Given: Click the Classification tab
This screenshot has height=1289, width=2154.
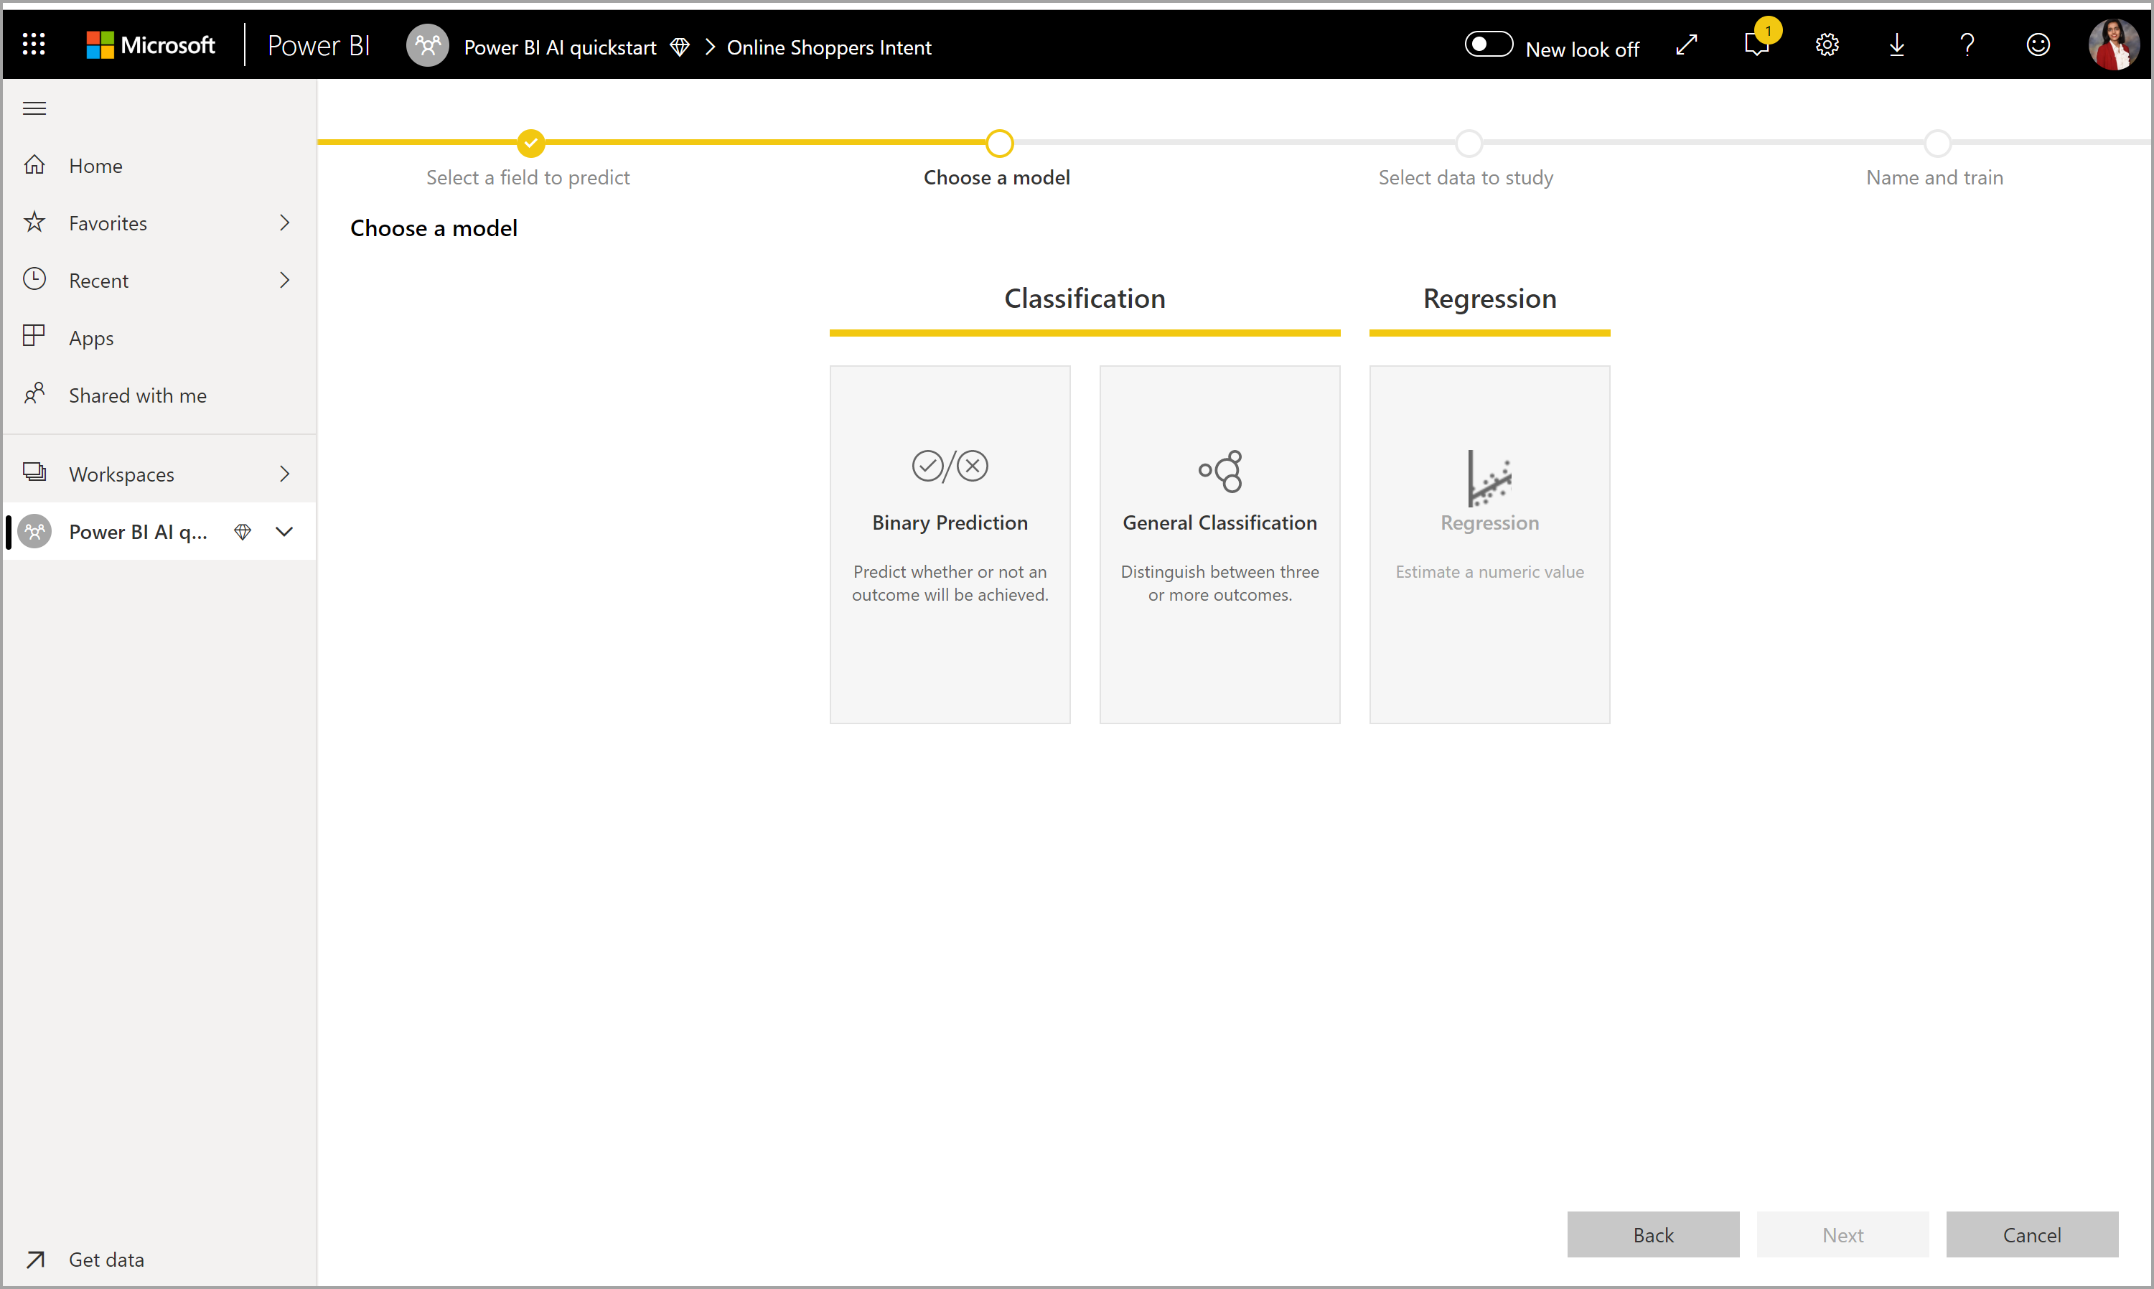Looking at the screenshot, I should pyautogui.click(x=1083, y=298).
